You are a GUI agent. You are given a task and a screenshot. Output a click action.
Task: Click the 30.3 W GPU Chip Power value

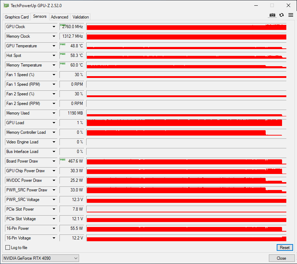click(72, 171)
